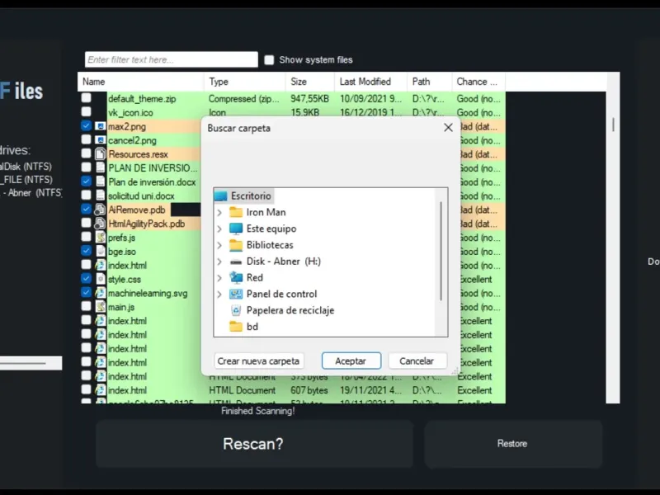Uncheck the machinelearning.svg checkbox
Image resolution: width=660 pixels, height=495 pixels.
coord(87,292)
